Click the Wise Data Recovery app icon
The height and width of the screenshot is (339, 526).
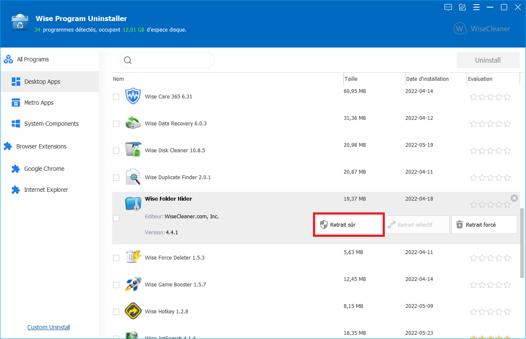coord(133,123)
